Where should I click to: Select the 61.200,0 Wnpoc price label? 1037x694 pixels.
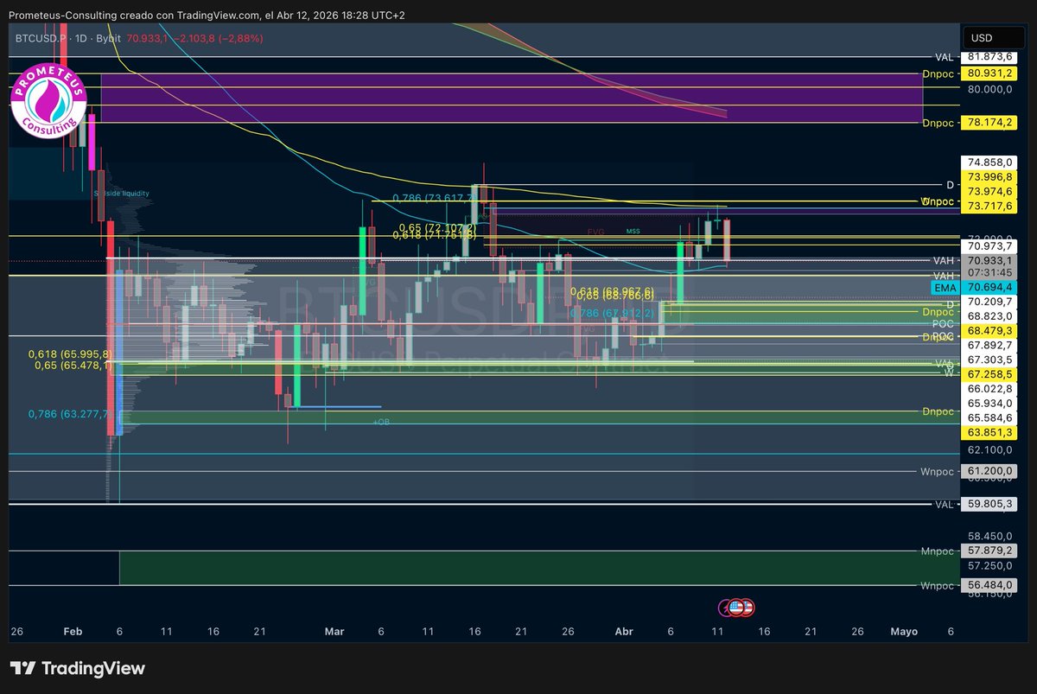tap(989, 471)
